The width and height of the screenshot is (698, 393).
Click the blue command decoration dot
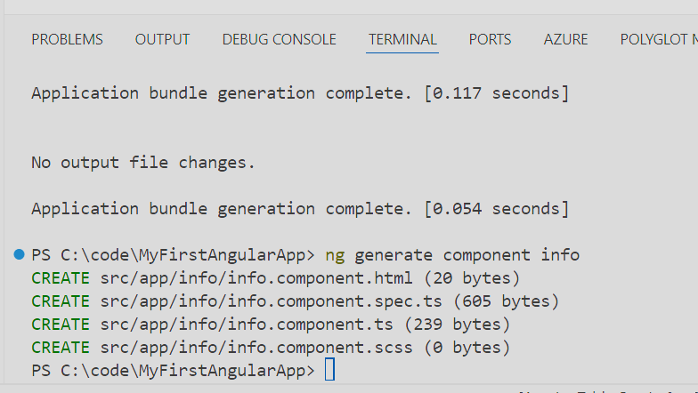tap(20, 255)
